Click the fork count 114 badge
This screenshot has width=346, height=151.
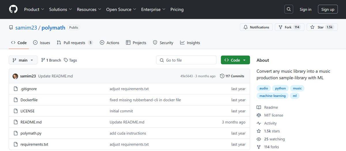(297, 27)
